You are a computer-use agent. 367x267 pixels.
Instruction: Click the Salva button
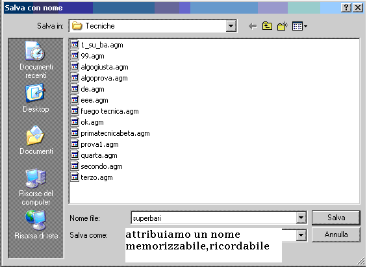(336, 218)
